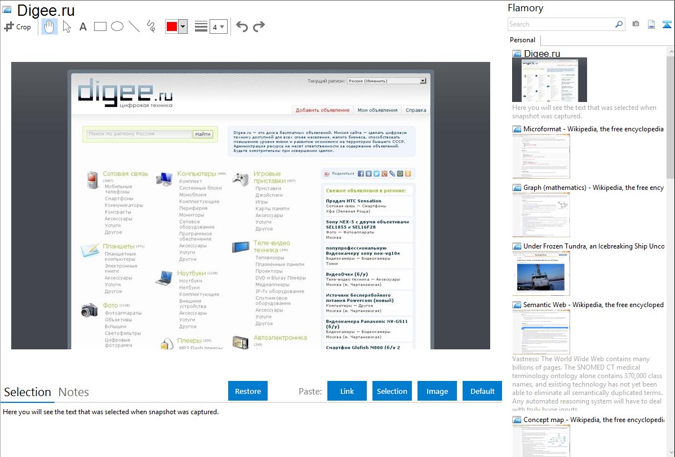Image resolution: width=675 pixels, height=457 pixels.
Task: Open the Concept map snapshot thumbnail
Action: click(541, 441)
